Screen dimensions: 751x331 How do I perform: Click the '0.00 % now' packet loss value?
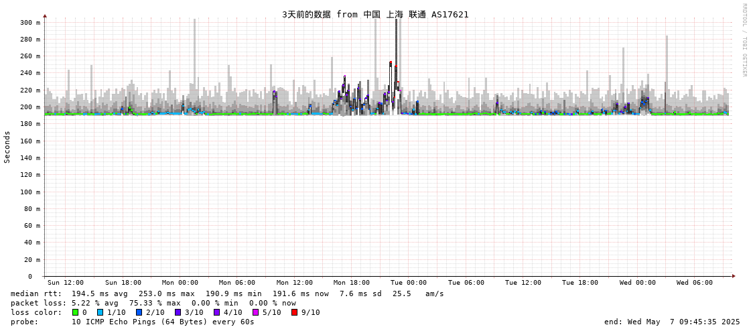273,304
